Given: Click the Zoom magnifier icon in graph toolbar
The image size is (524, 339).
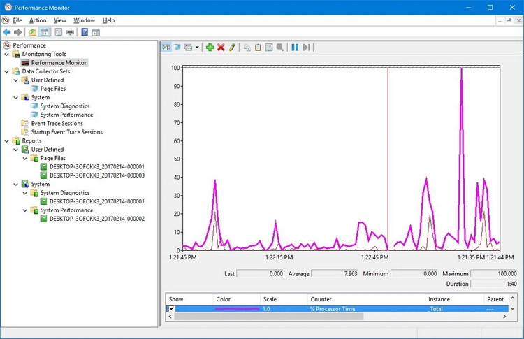Looking at the screenshot, I should [x=279, y=47].
